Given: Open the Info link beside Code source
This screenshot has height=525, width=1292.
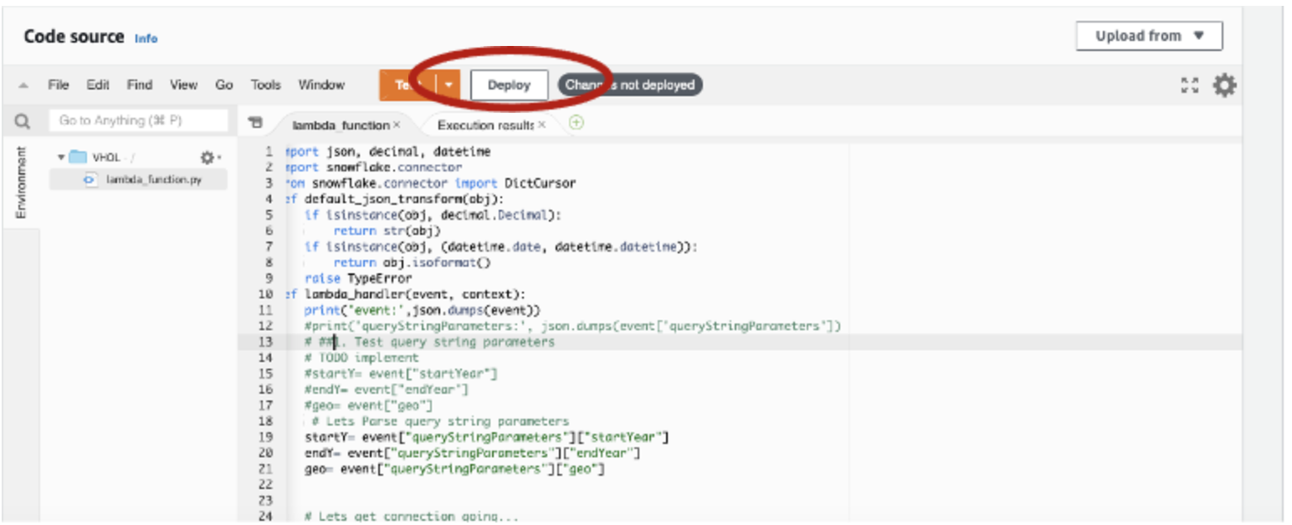Looking at the screenshot, I should click(146, 38).
